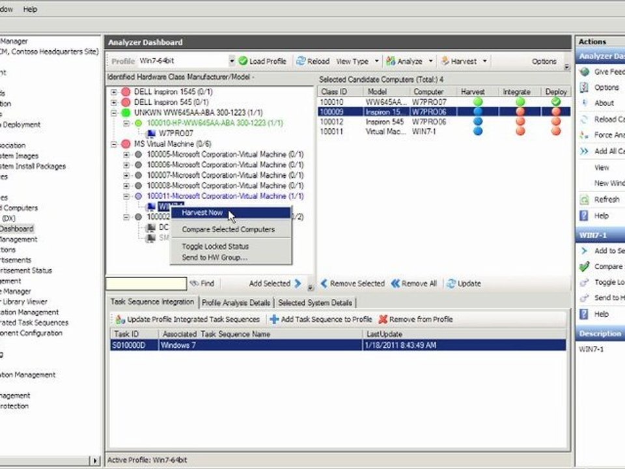Select the Task Sequence Integration tab

152,302
